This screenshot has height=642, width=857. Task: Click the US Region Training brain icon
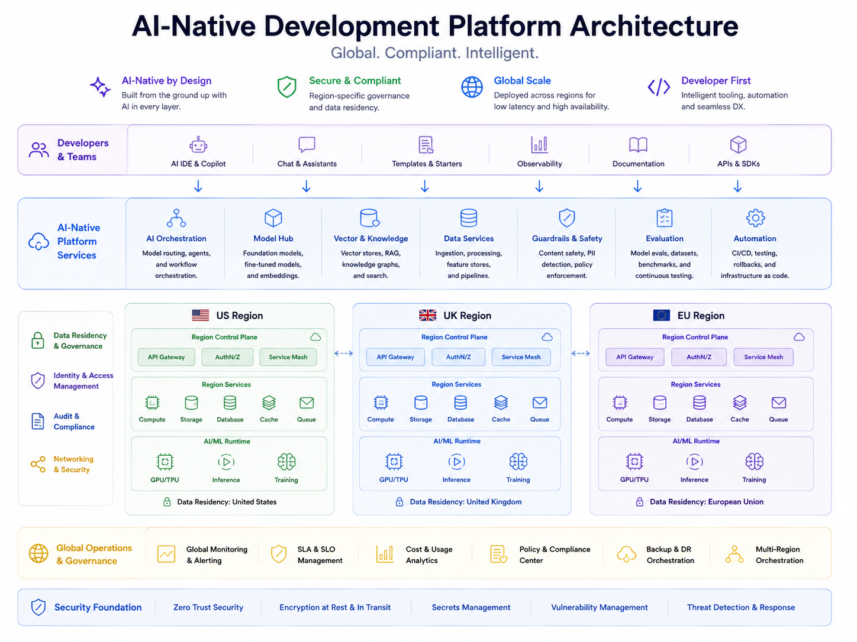click(x=286, y=462)
